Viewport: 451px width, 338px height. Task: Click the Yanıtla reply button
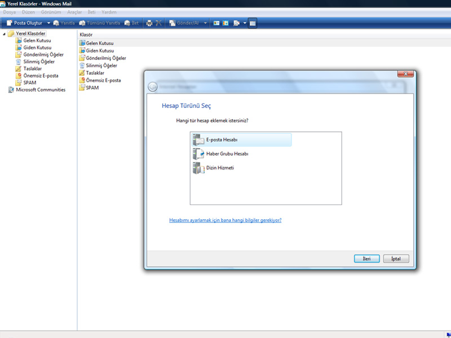[64, 23]
